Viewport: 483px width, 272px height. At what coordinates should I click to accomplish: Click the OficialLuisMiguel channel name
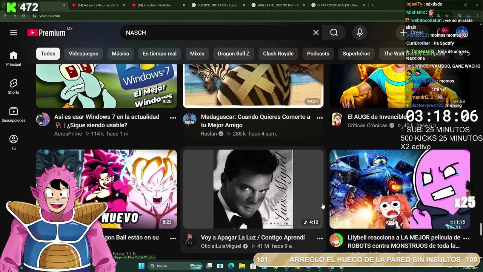click(x=221, y=246)
